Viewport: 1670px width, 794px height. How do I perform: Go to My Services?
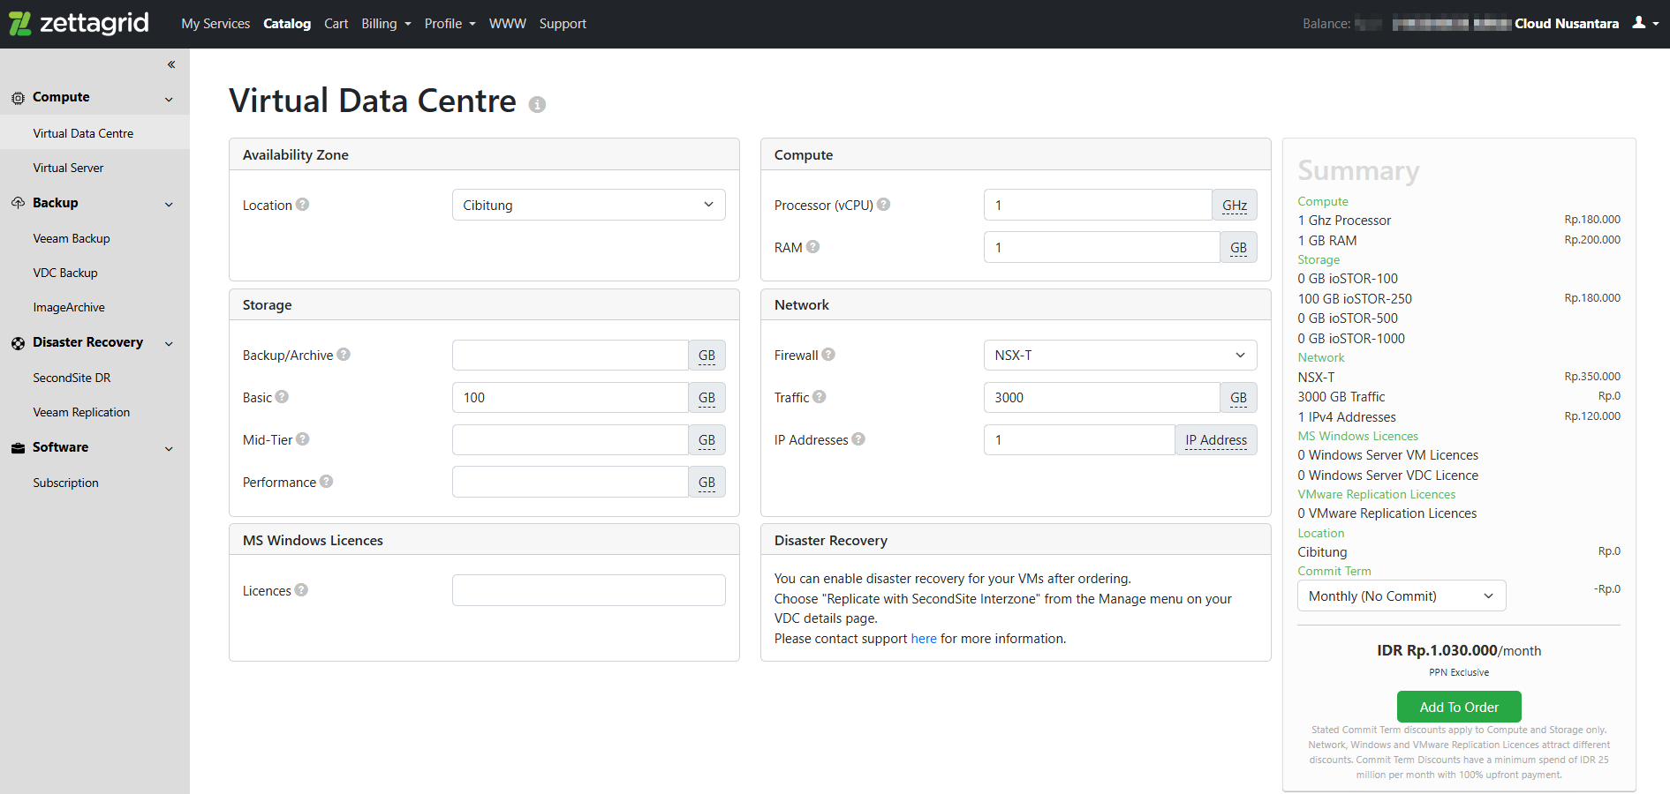(x=215, y=24)
